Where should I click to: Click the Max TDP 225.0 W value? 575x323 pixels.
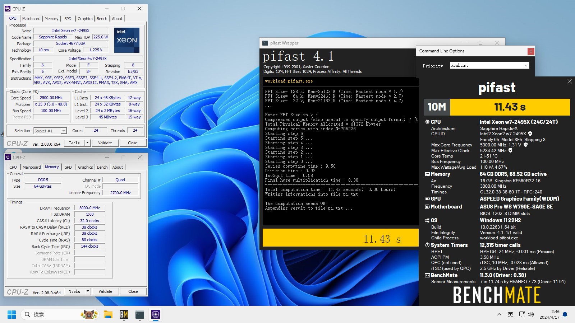pyautogui.click(x=101, y=37)
